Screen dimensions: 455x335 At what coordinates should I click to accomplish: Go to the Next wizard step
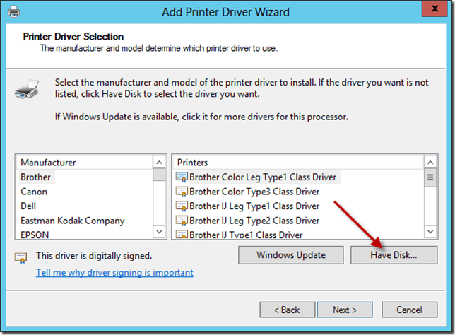(x=345, y=310)
